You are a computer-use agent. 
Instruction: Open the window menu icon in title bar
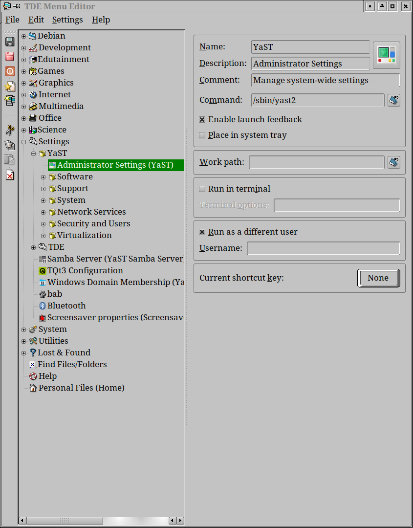(6, 6)
